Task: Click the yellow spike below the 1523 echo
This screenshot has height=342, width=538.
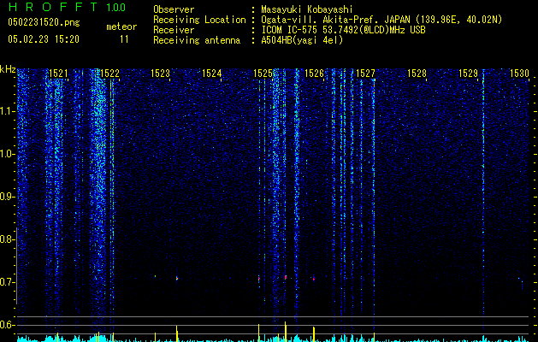Action: (177, 333)
